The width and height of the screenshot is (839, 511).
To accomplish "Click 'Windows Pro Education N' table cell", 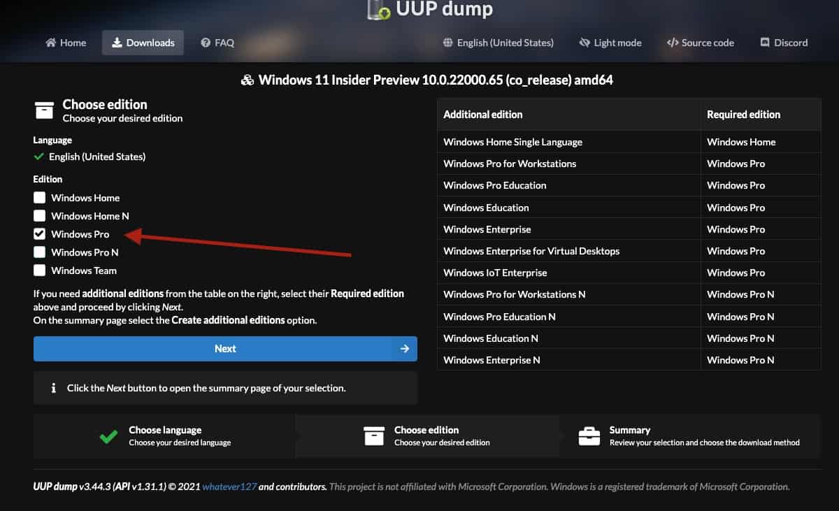I will pos(569,317).
